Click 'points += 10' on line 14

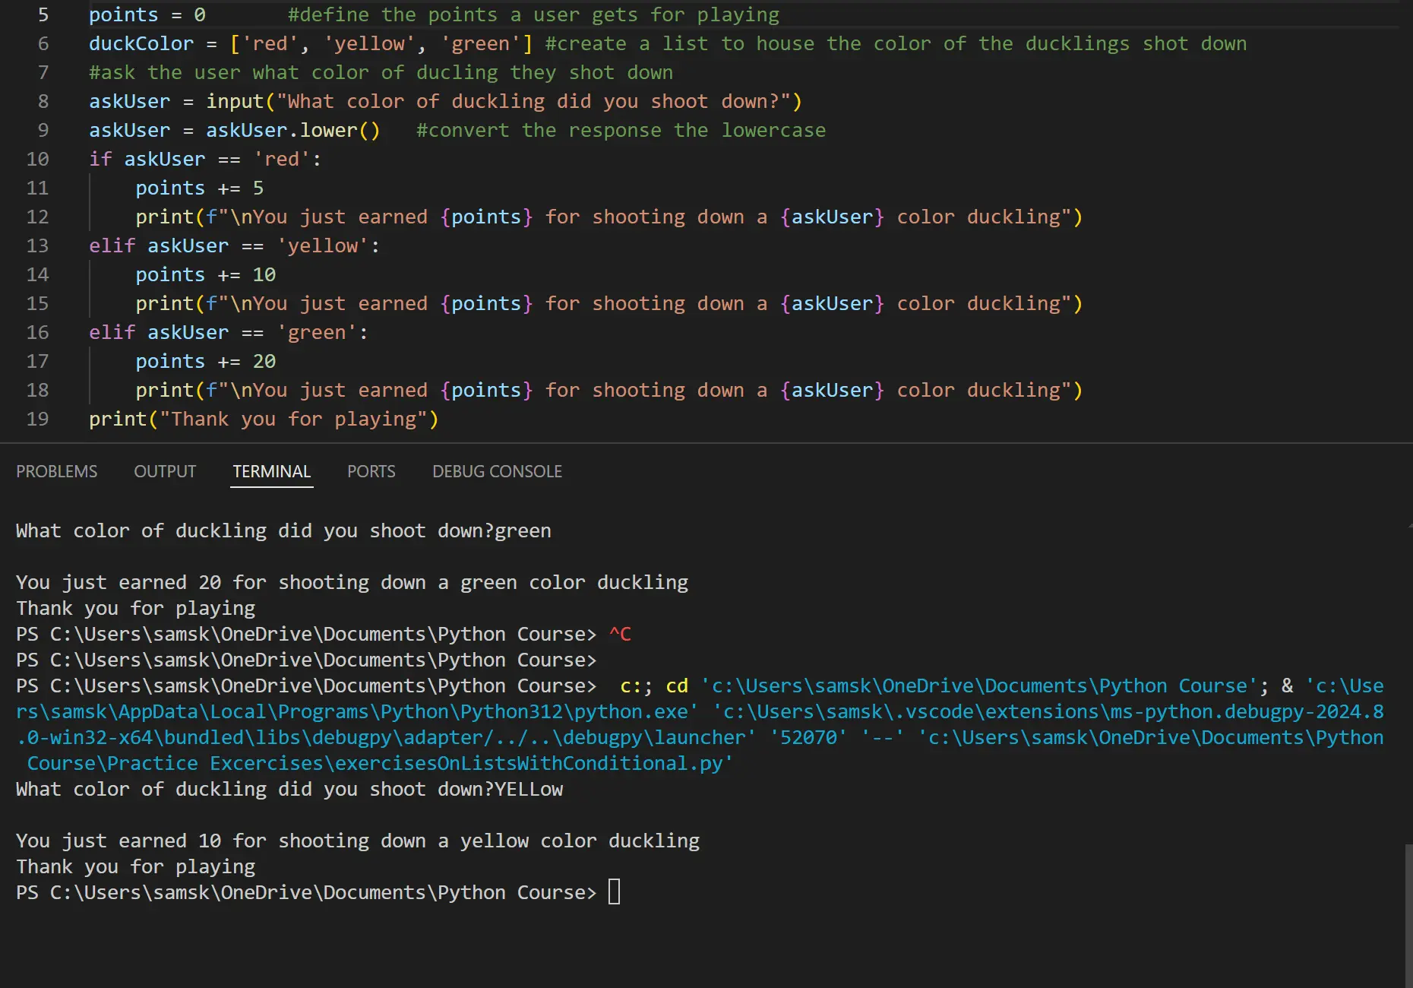tap(206, 275)
